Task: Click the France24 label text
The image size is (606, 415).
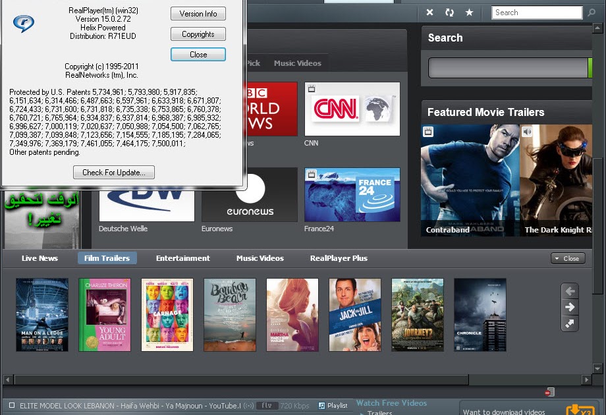Action: 319,229
